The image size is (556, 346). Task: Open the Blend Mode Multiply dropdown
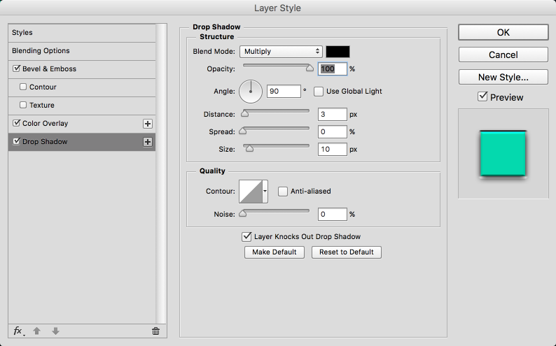pyautogui.click(x=280, y=52)
